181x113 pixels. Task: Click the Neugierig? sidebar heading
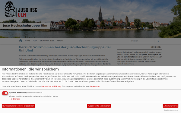[x=156, y=47]
